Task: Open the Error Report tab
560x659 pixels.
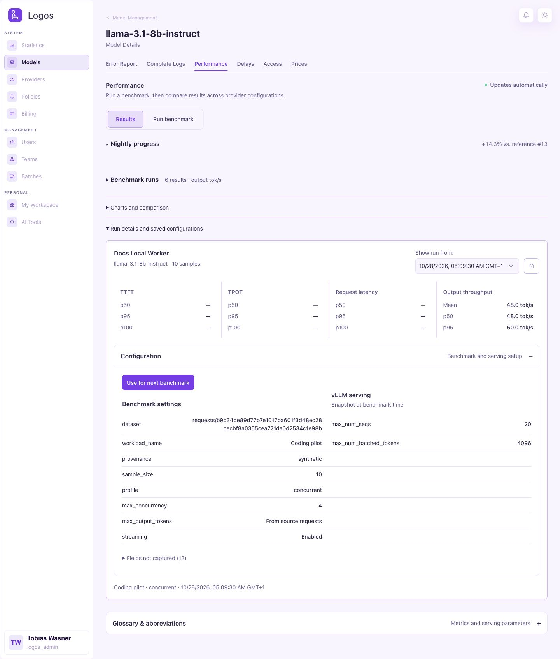Action: [121, 64]
